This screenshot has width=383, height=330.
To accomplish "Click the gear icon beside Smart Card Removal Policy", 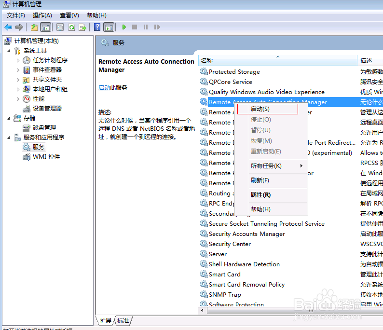I will pos(204,284).
